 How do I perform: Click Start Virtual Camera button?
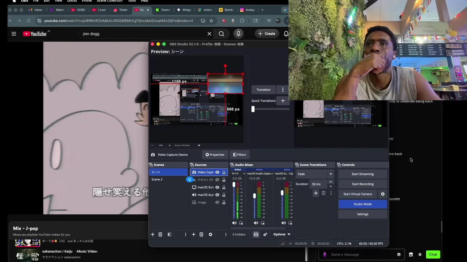tap(358, 194)
